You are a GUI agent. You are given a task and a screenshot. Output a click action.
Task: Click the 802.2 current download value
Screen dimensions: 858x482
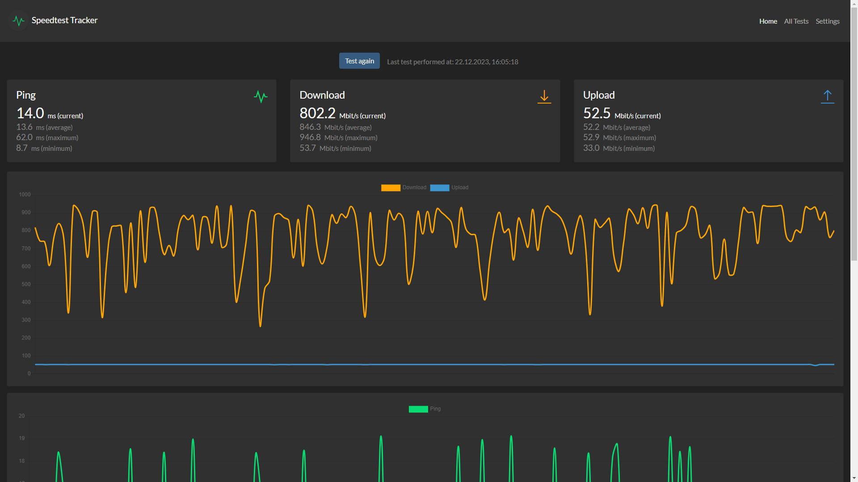tap(317, 113)
